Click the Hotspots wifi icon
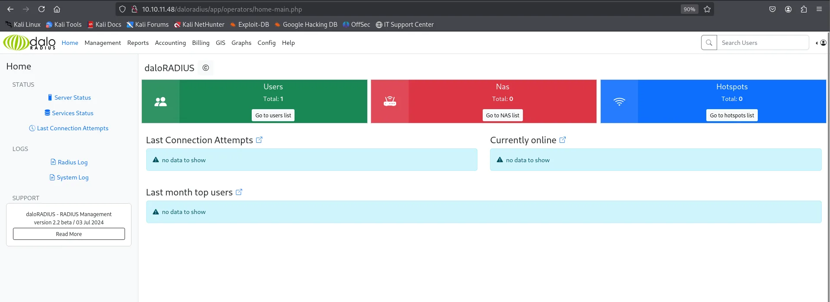Image resolution: width=830 pixels, height=302 pixels. [619, 101]
